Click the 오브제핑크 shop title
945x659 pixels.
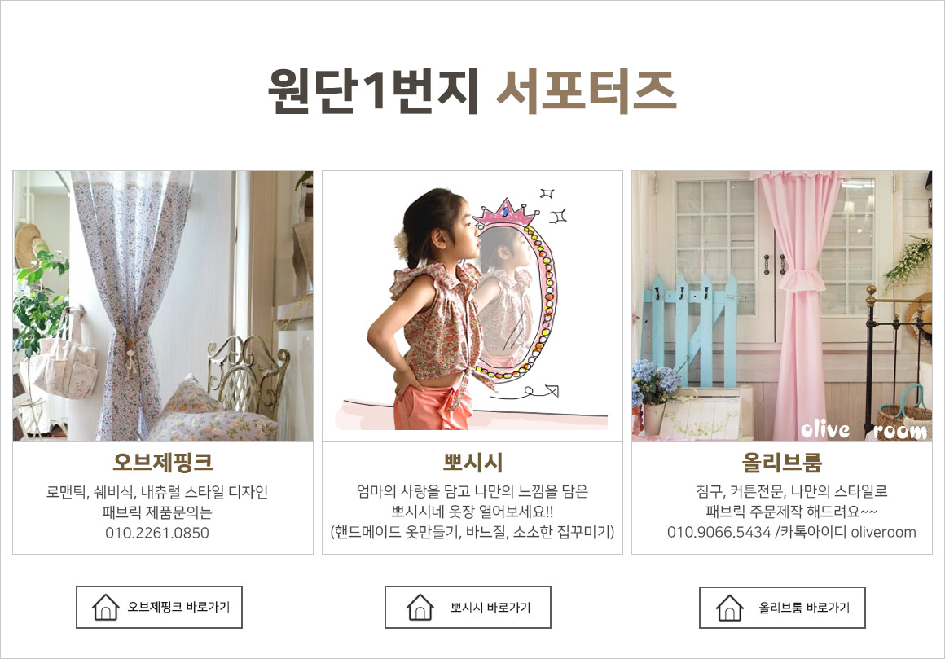(163, 463)
